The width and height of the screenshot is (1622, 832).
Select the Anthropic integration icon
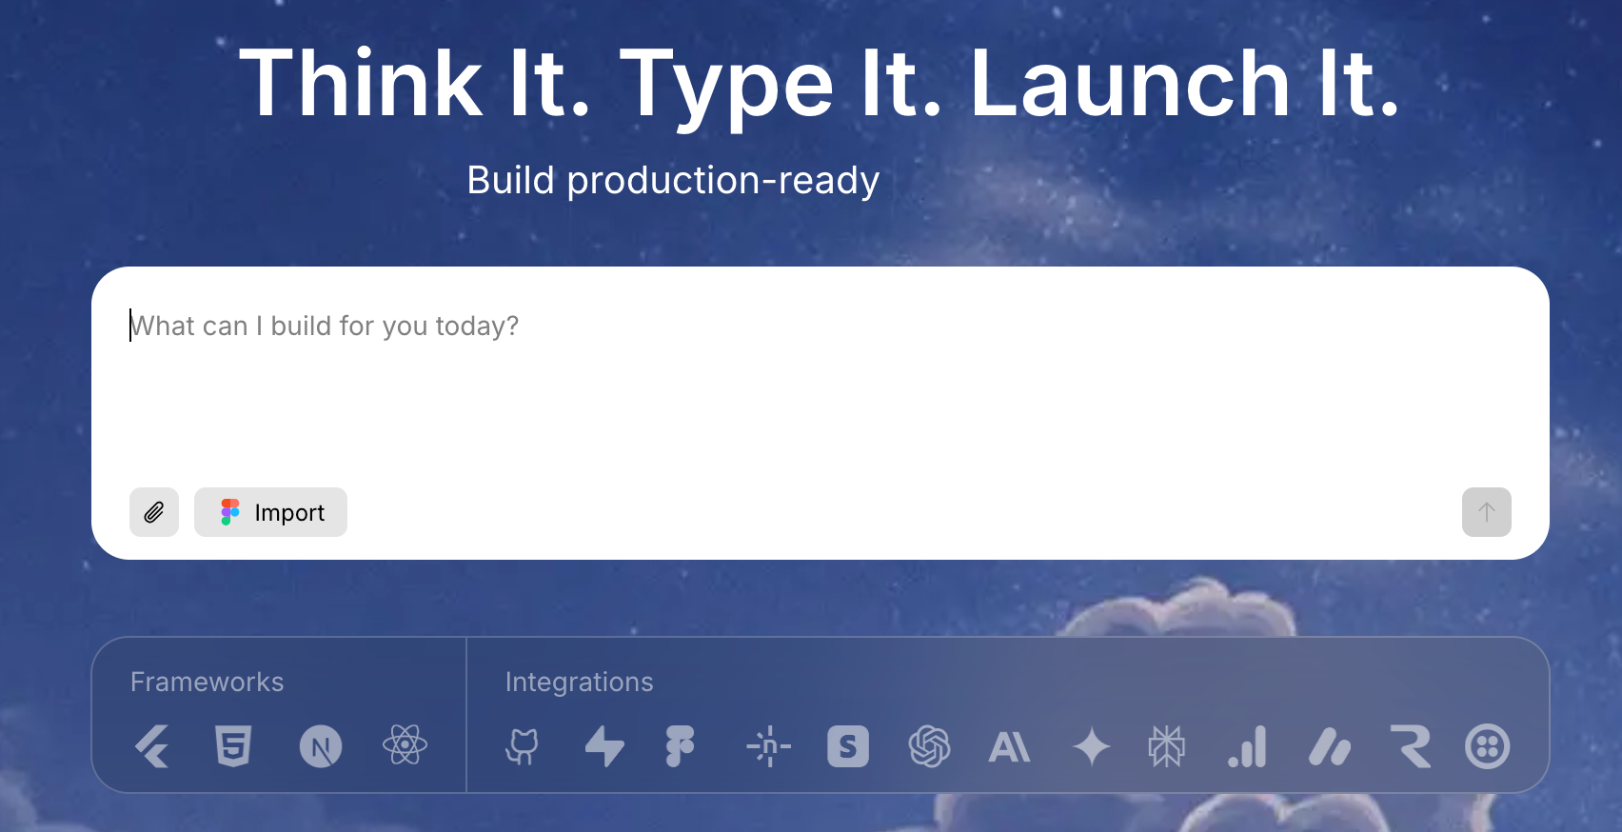pyautogui.click(x=1009, y=746)
